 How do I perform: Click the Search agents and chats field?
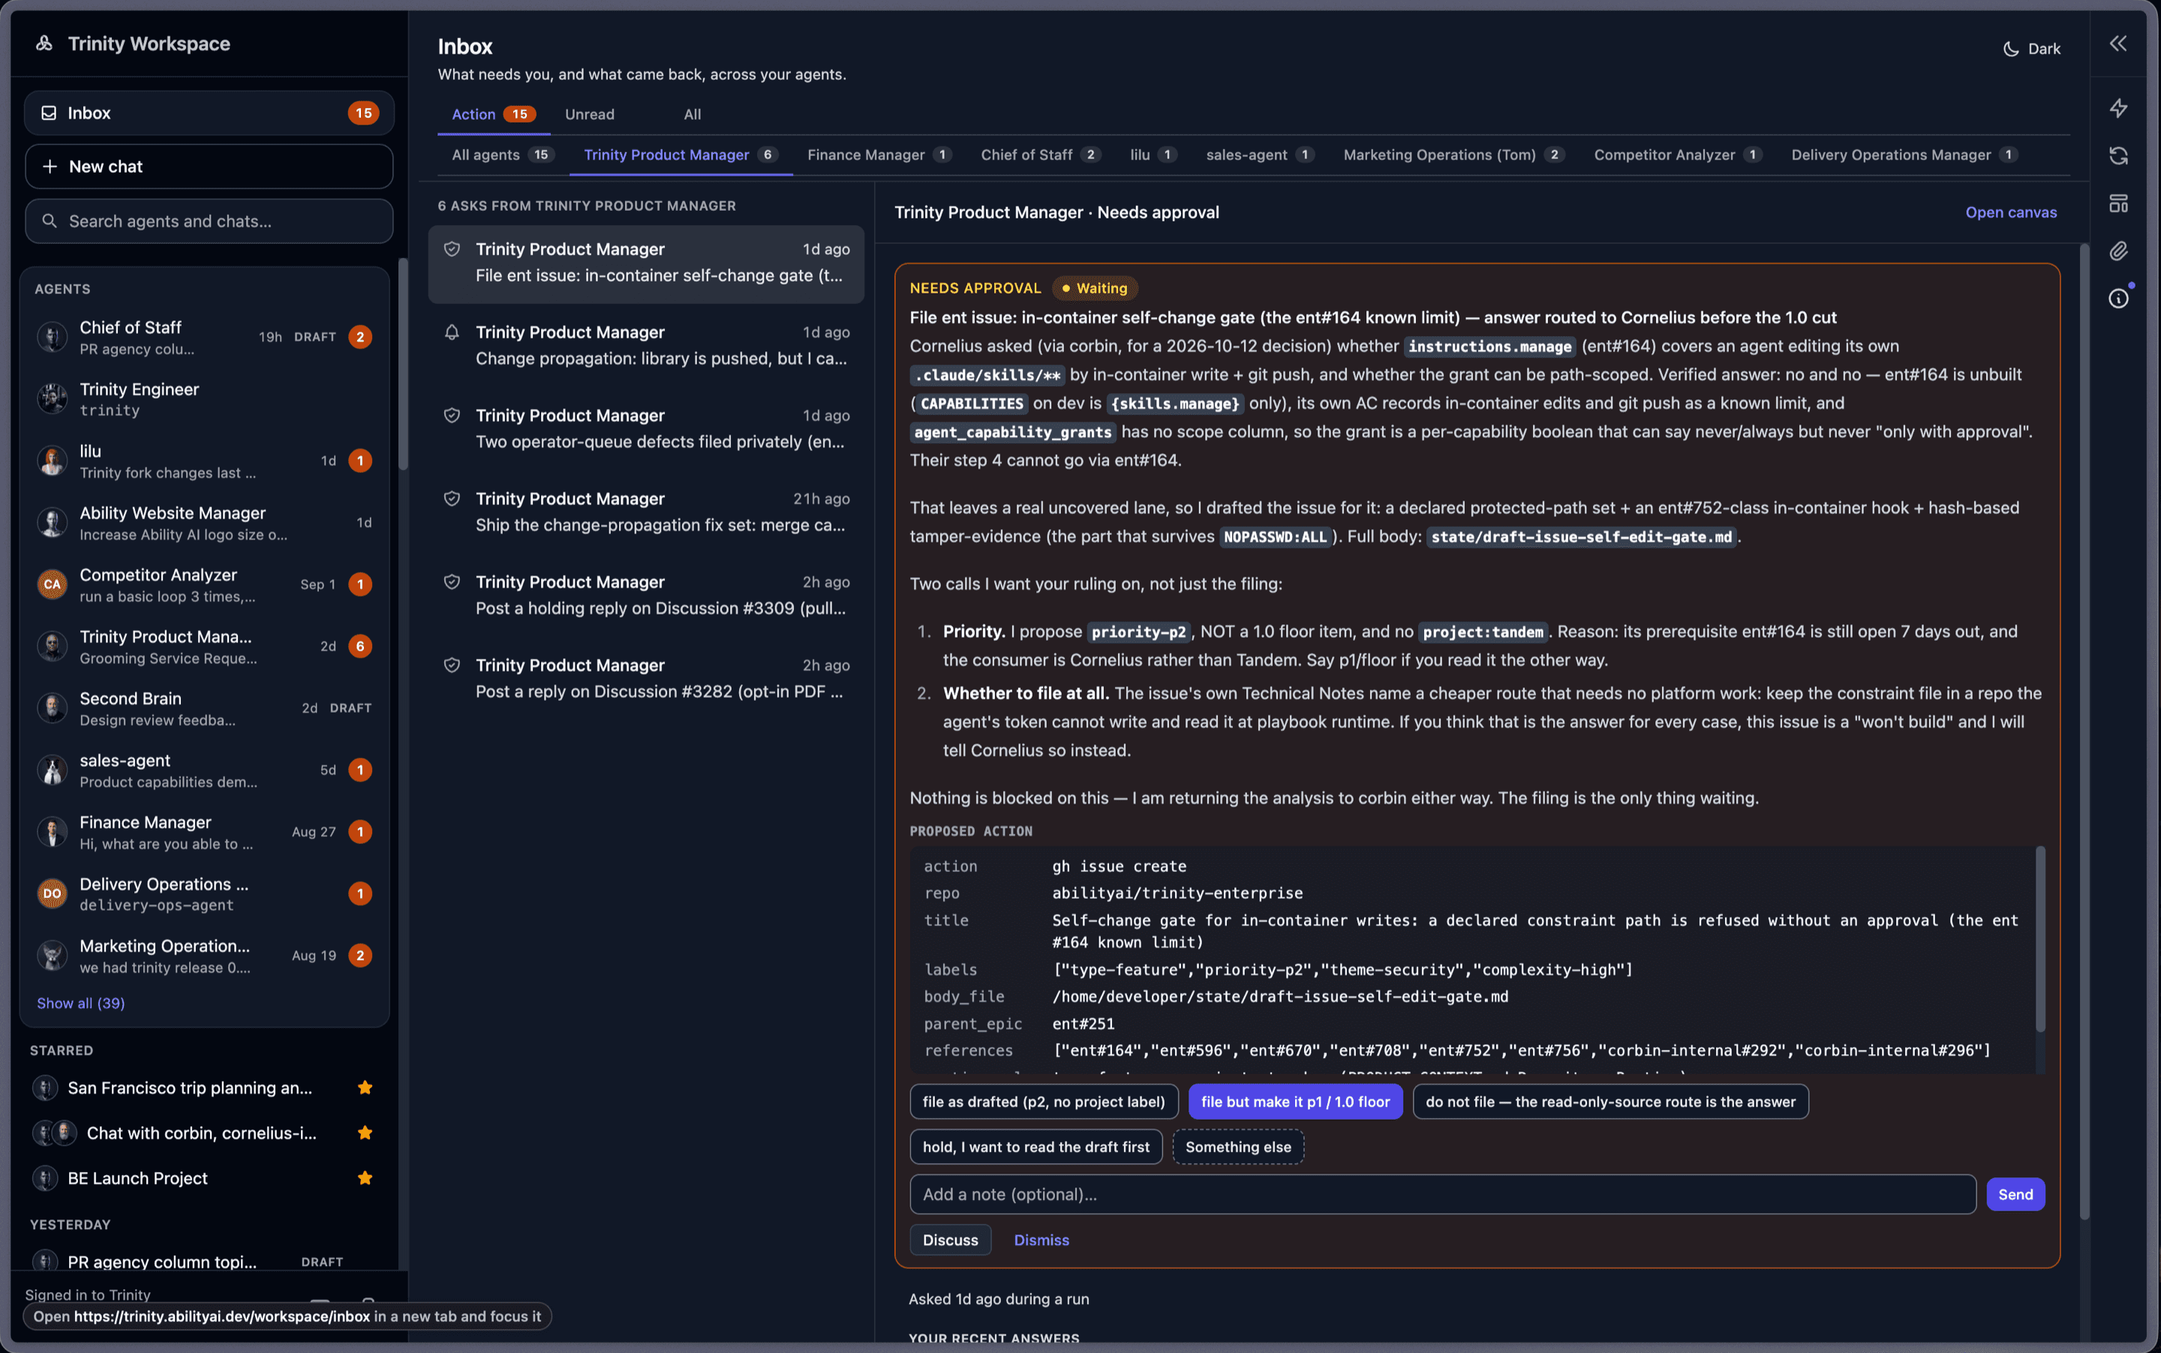209,221
